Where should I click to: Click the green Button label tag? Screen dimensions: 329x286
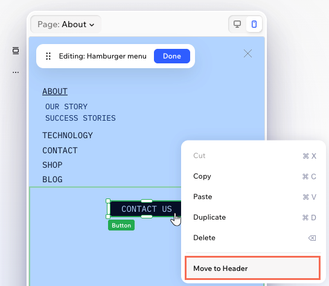(121, 225)
